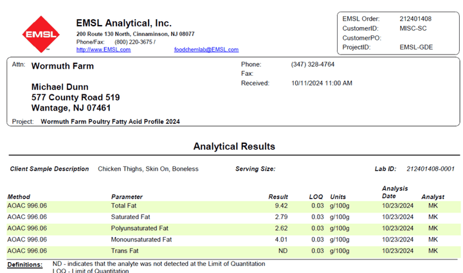Image resolution: width=463 pixels, height=273 pixels.
Task: Click the EMSL red diamond logo
Action: (x=40, y=34)
